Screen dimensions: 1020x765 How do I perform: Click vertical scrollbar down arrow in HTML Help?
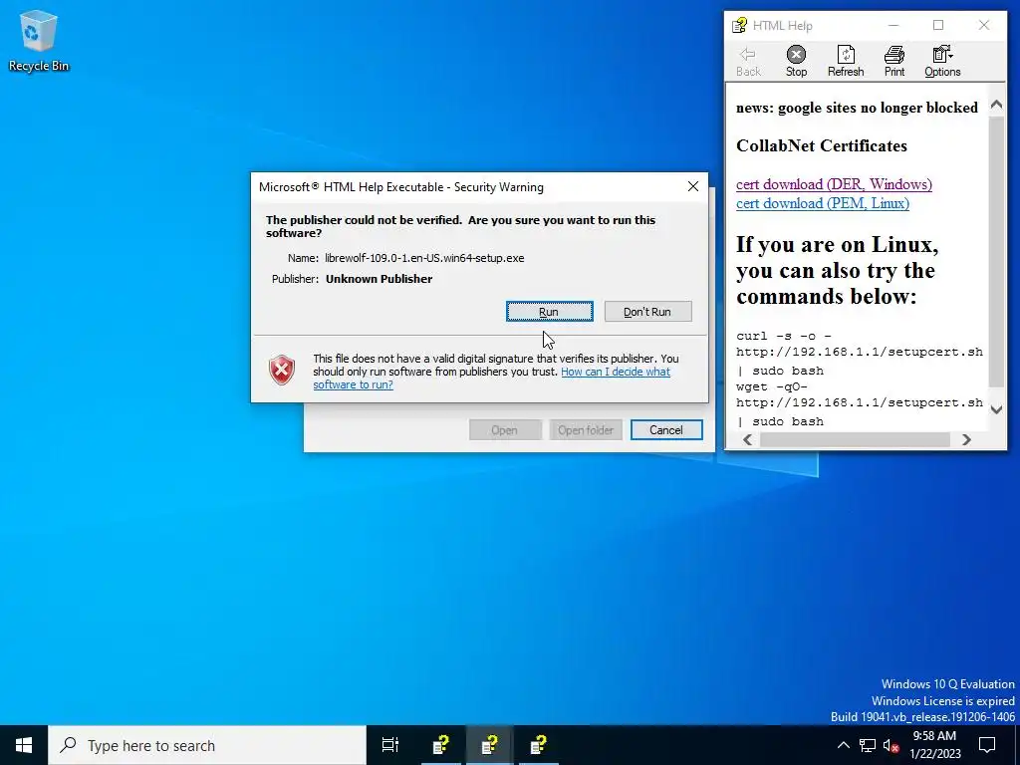(996, 409)
